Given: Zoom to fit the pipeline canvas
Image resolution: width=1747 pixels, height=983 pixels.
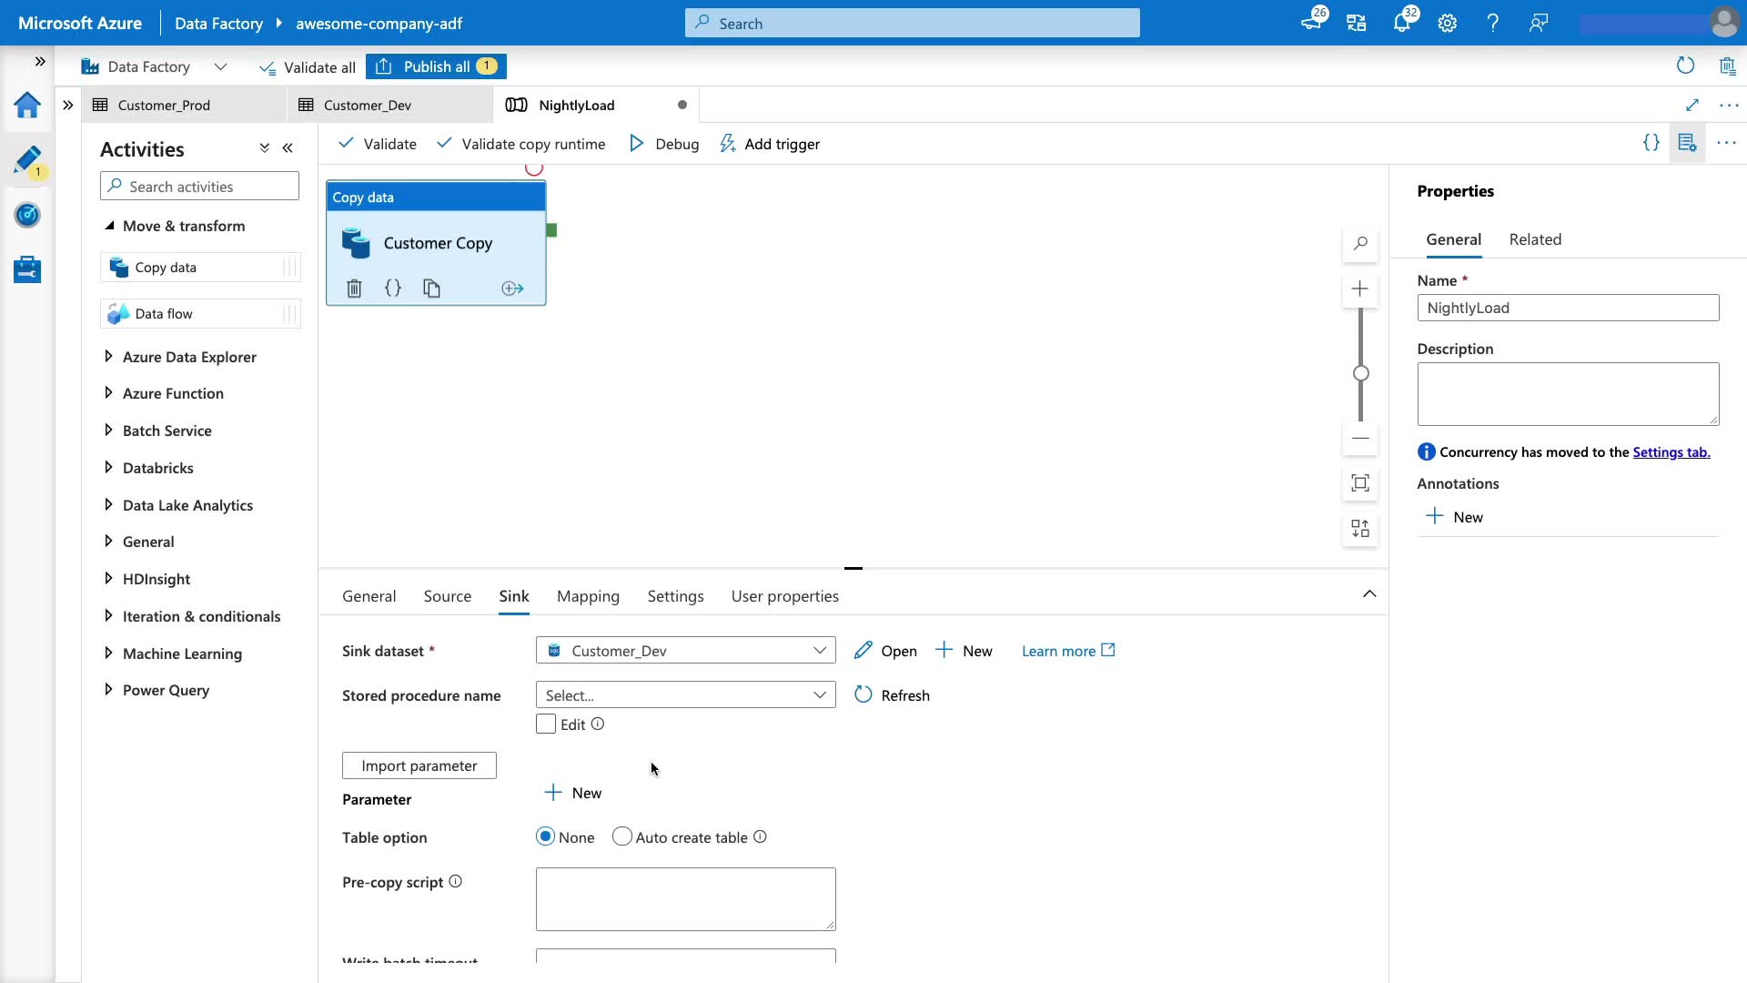Looking at the screenshot, I should click(x=1359, y=483).
